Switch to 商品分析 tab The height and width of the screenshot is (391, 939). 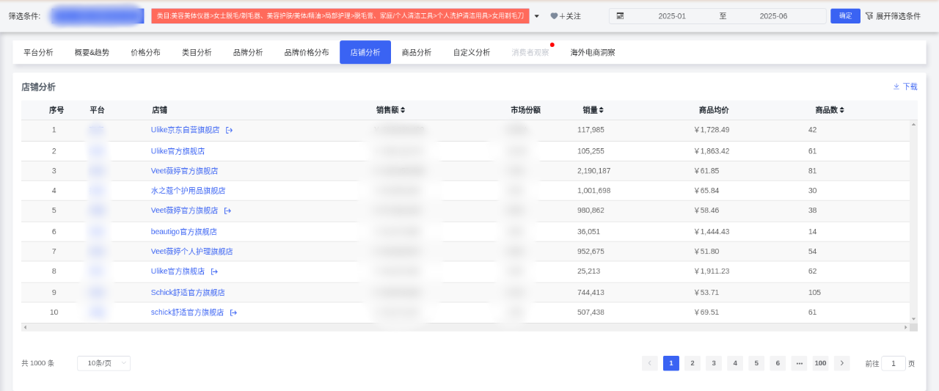click(x=417, y=53)
